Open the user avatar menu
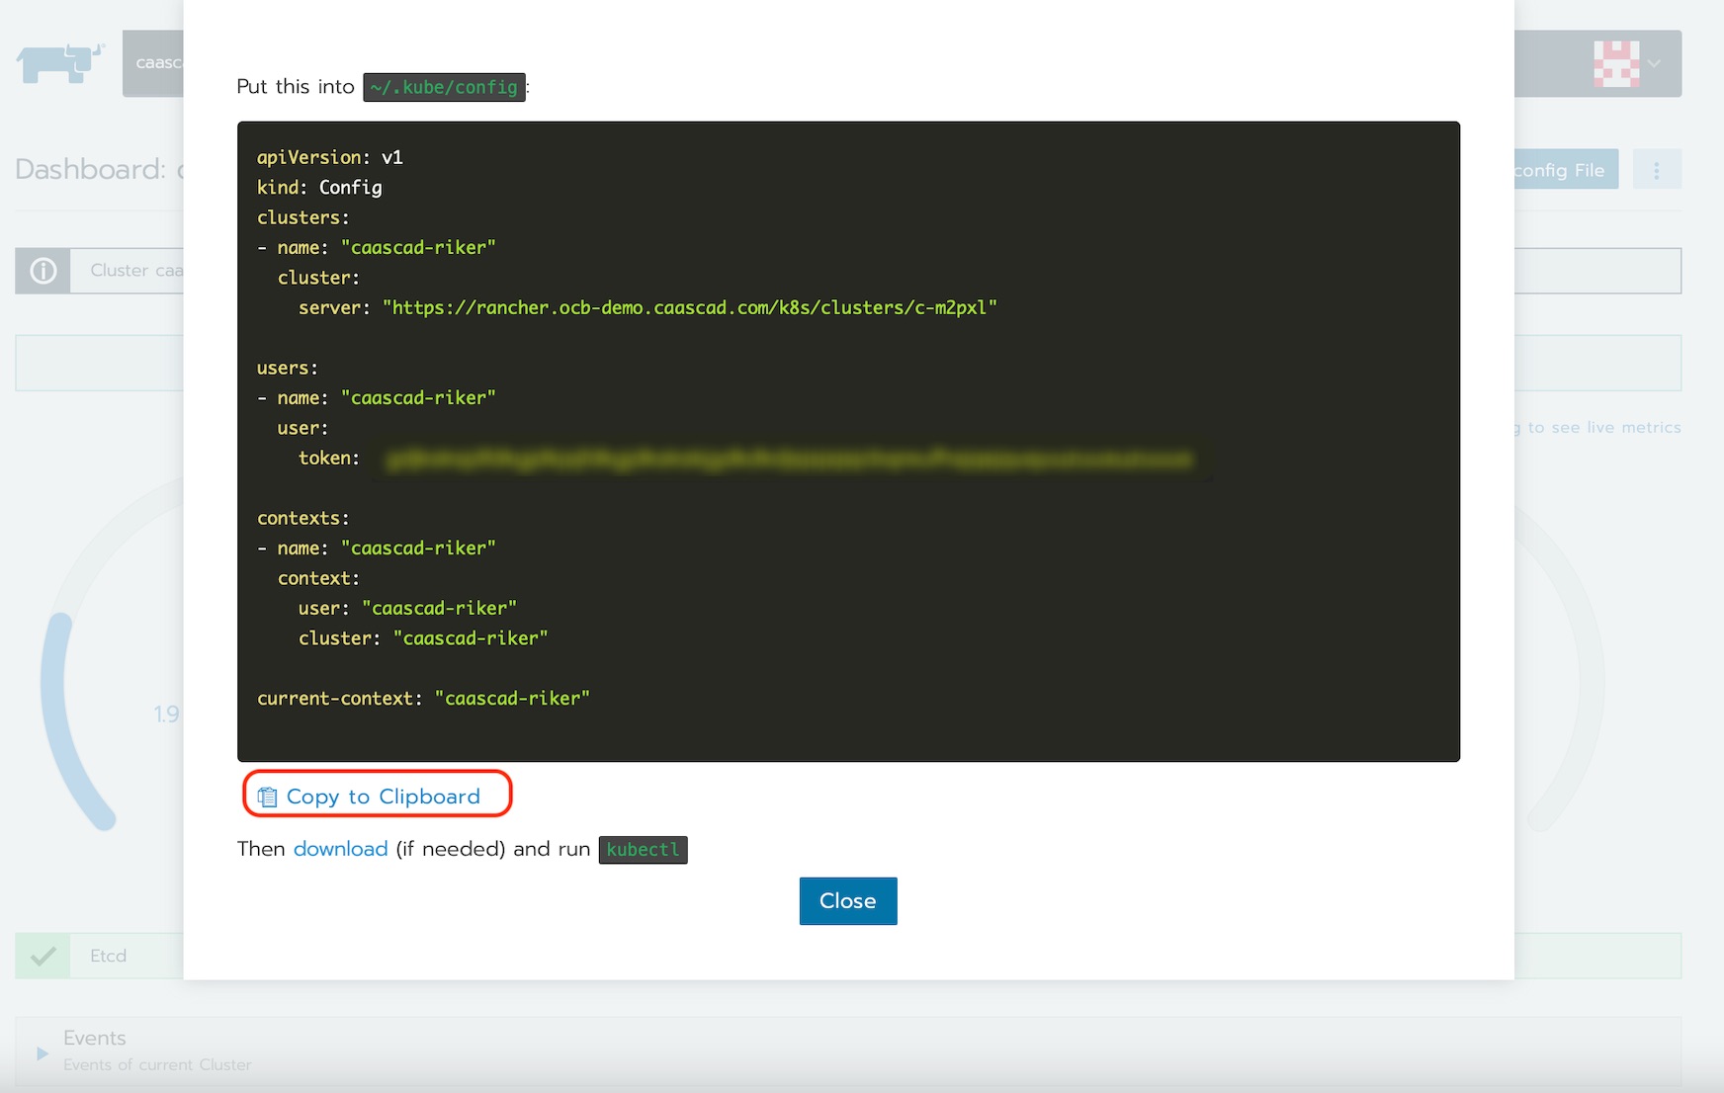The image size is (1724, 1093). pyautogui.click(x=1615, y=63)
